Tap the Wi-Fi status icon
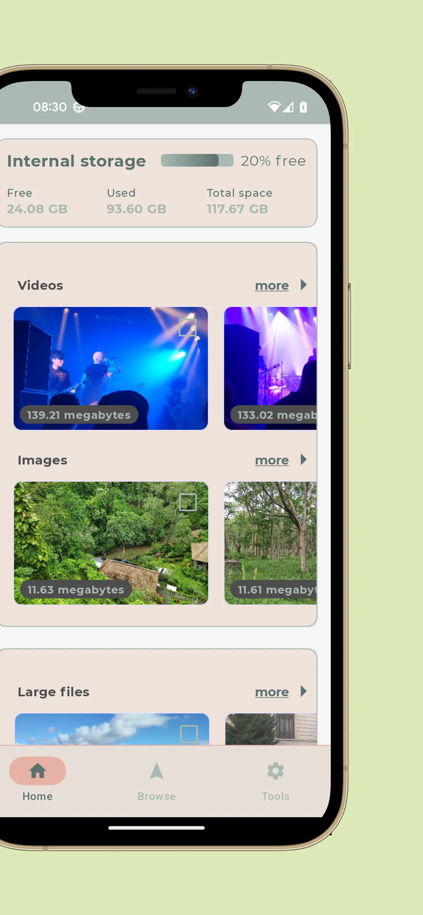The width and height of the screenshot is (423, 915). (274, 107)
